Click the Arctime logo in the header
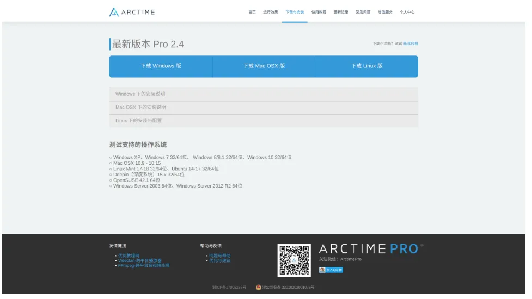 pos(132,12)
